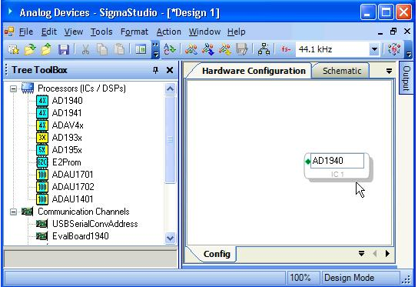
Task: Select AD193x tree item
Action: pos(67,138)
